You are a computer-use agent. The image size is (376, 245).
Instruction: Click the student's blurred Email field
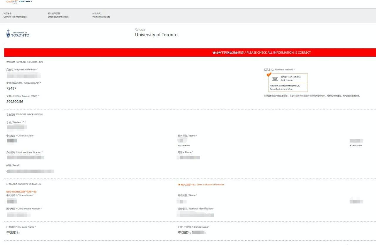pyautogui.click(x=30, y=171)
